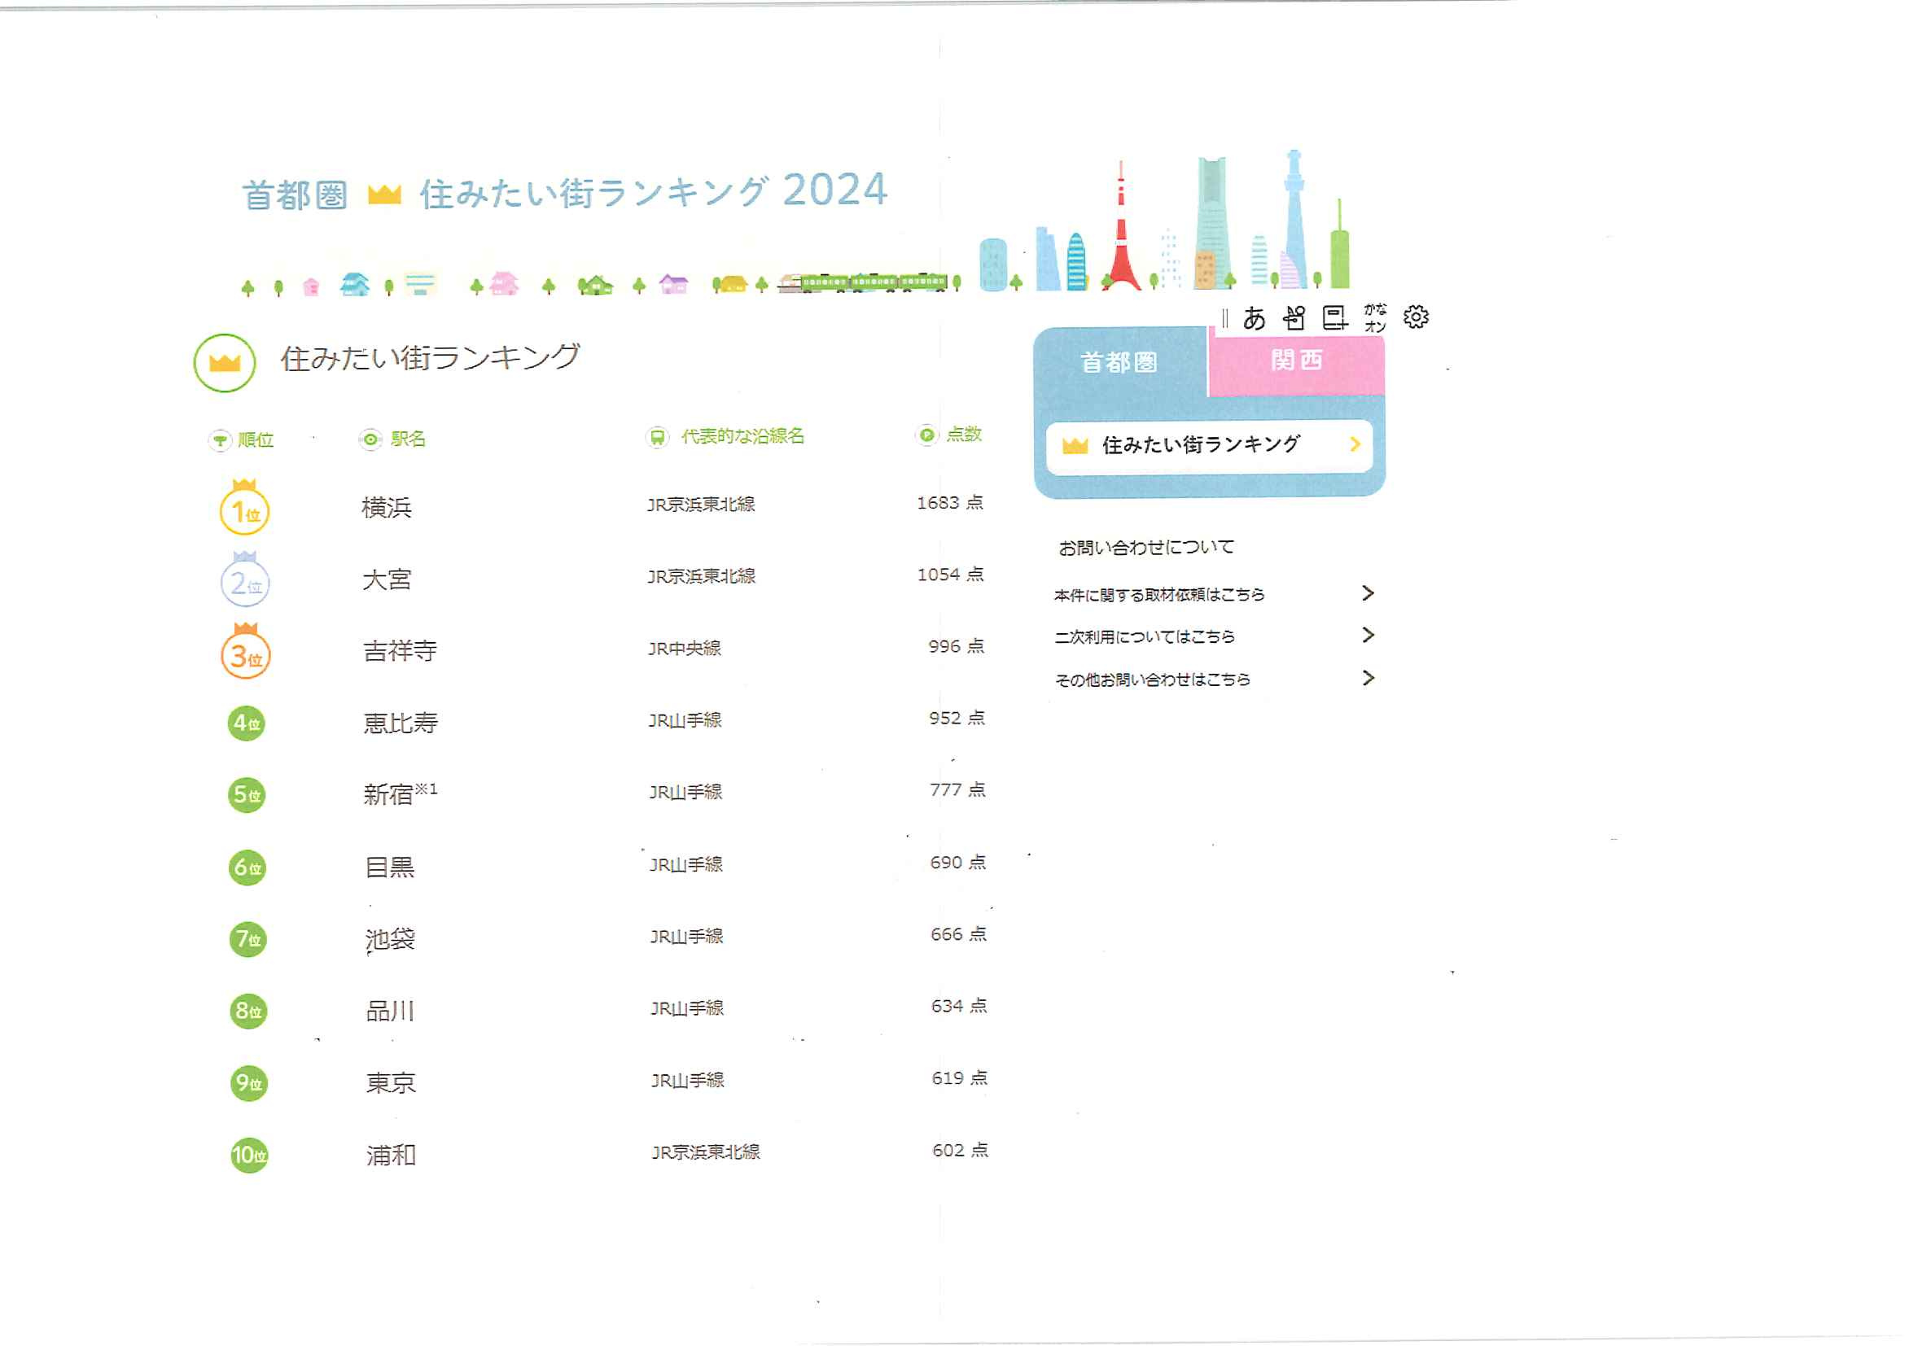Image resolution: width=1905 pixels, height=1346 pixels.
Task: Click 'JR京浜東北線' in the 横浜 row
Action: click(x=701, y=505)
